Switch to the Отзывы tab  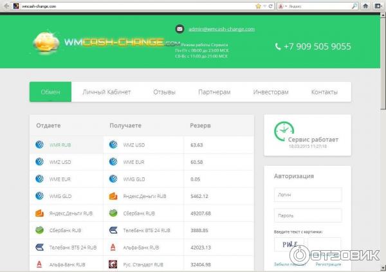tap(164, 92)
